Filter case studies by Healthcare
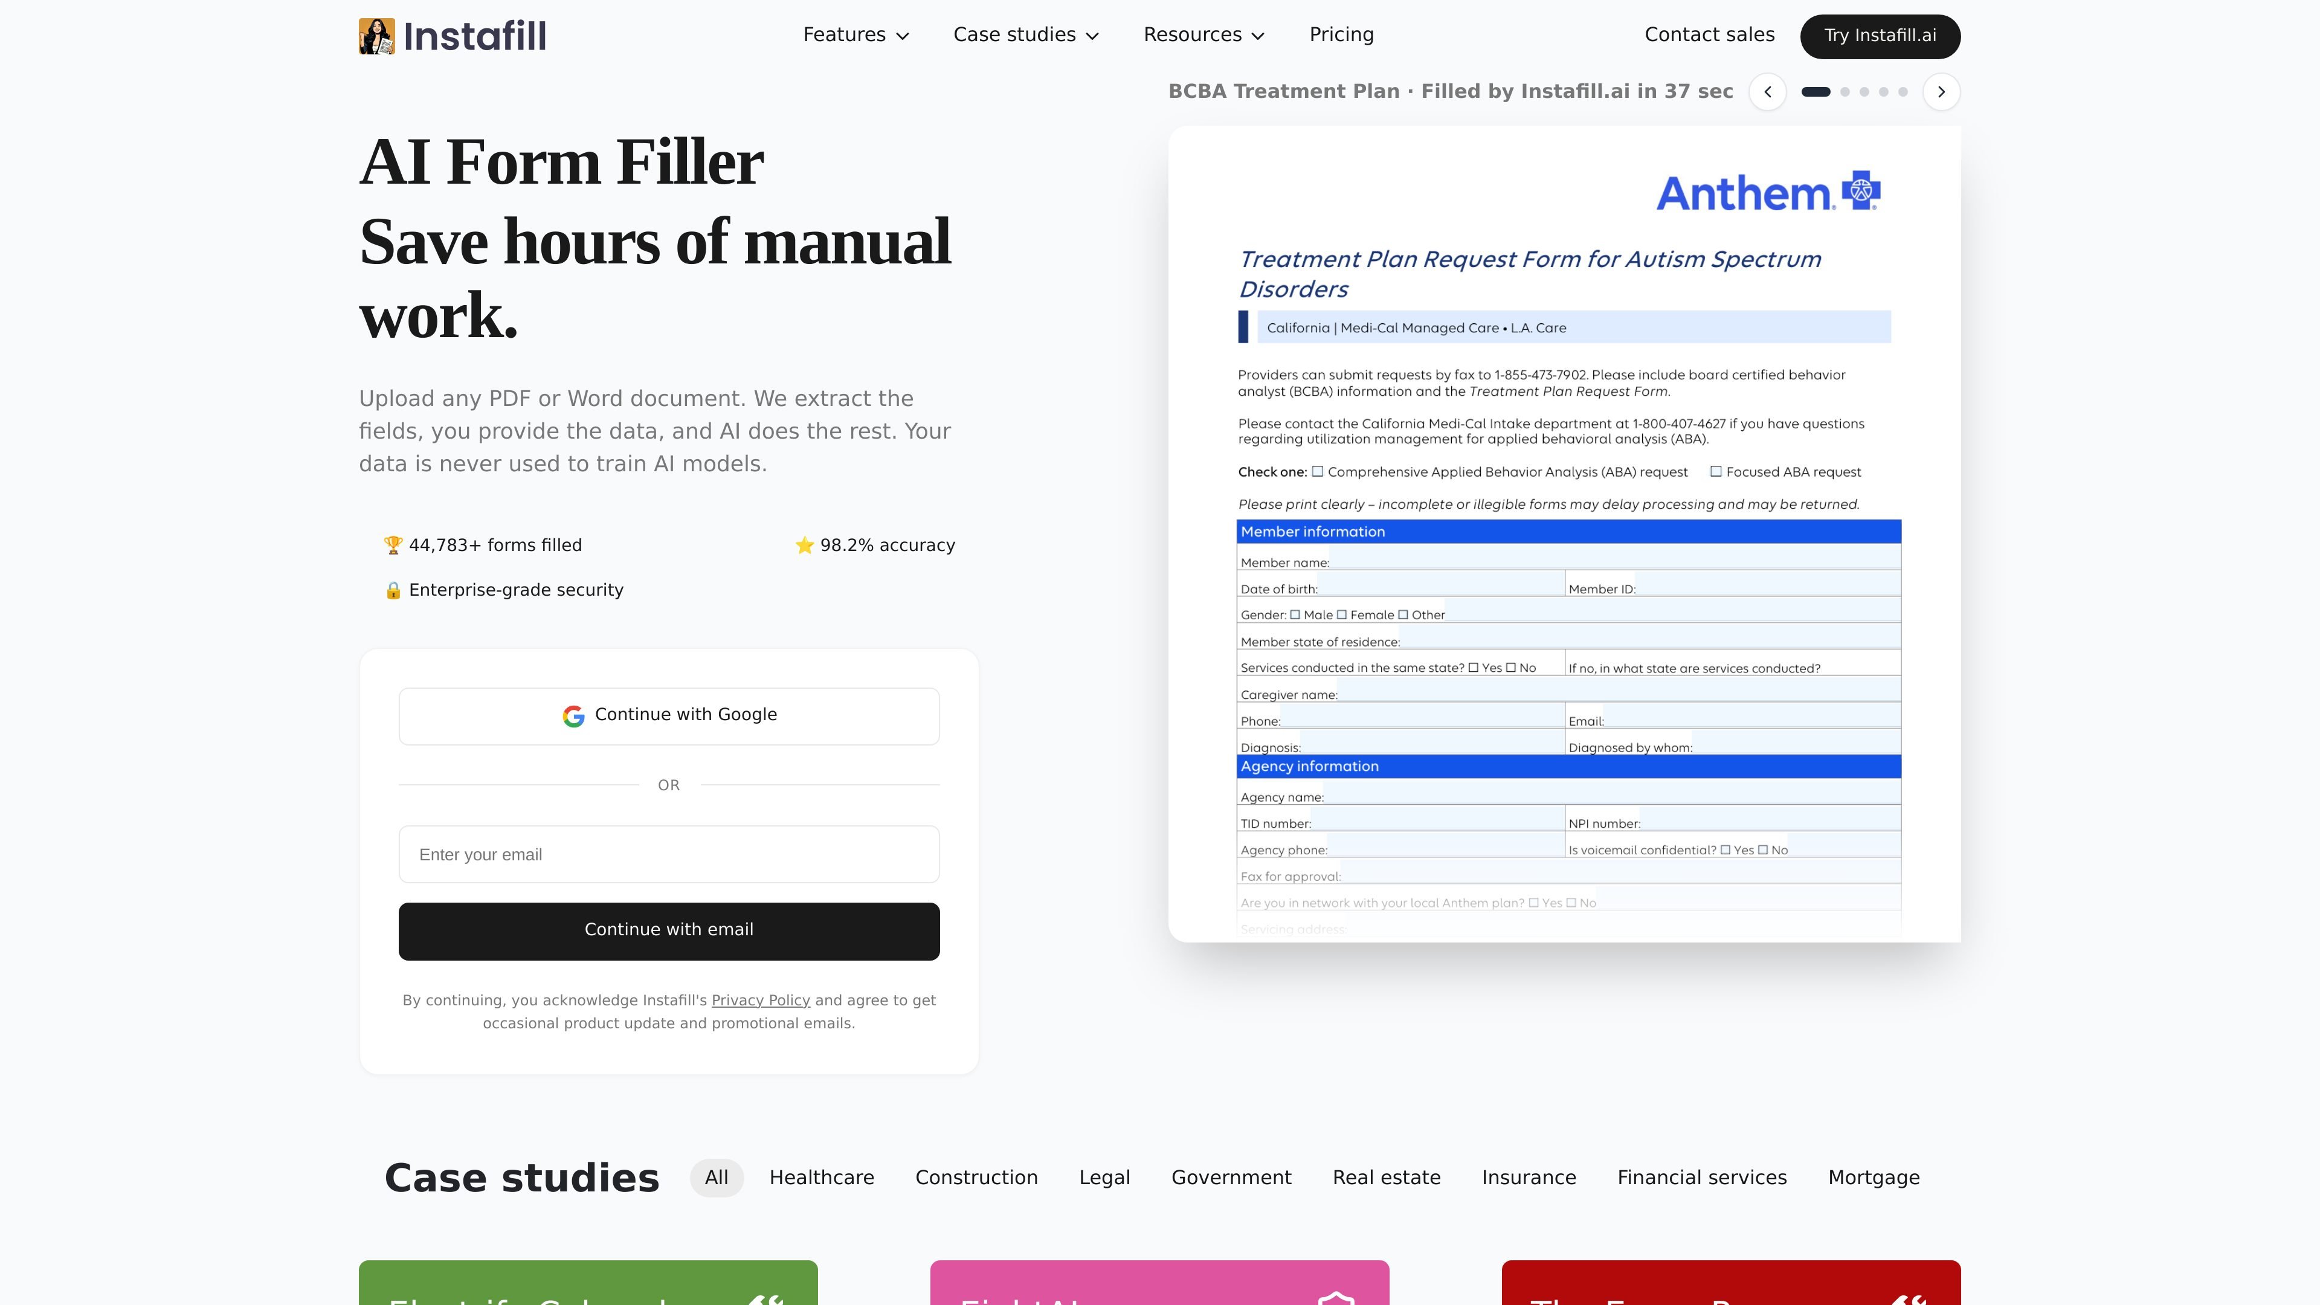 tap(822, 1178)
